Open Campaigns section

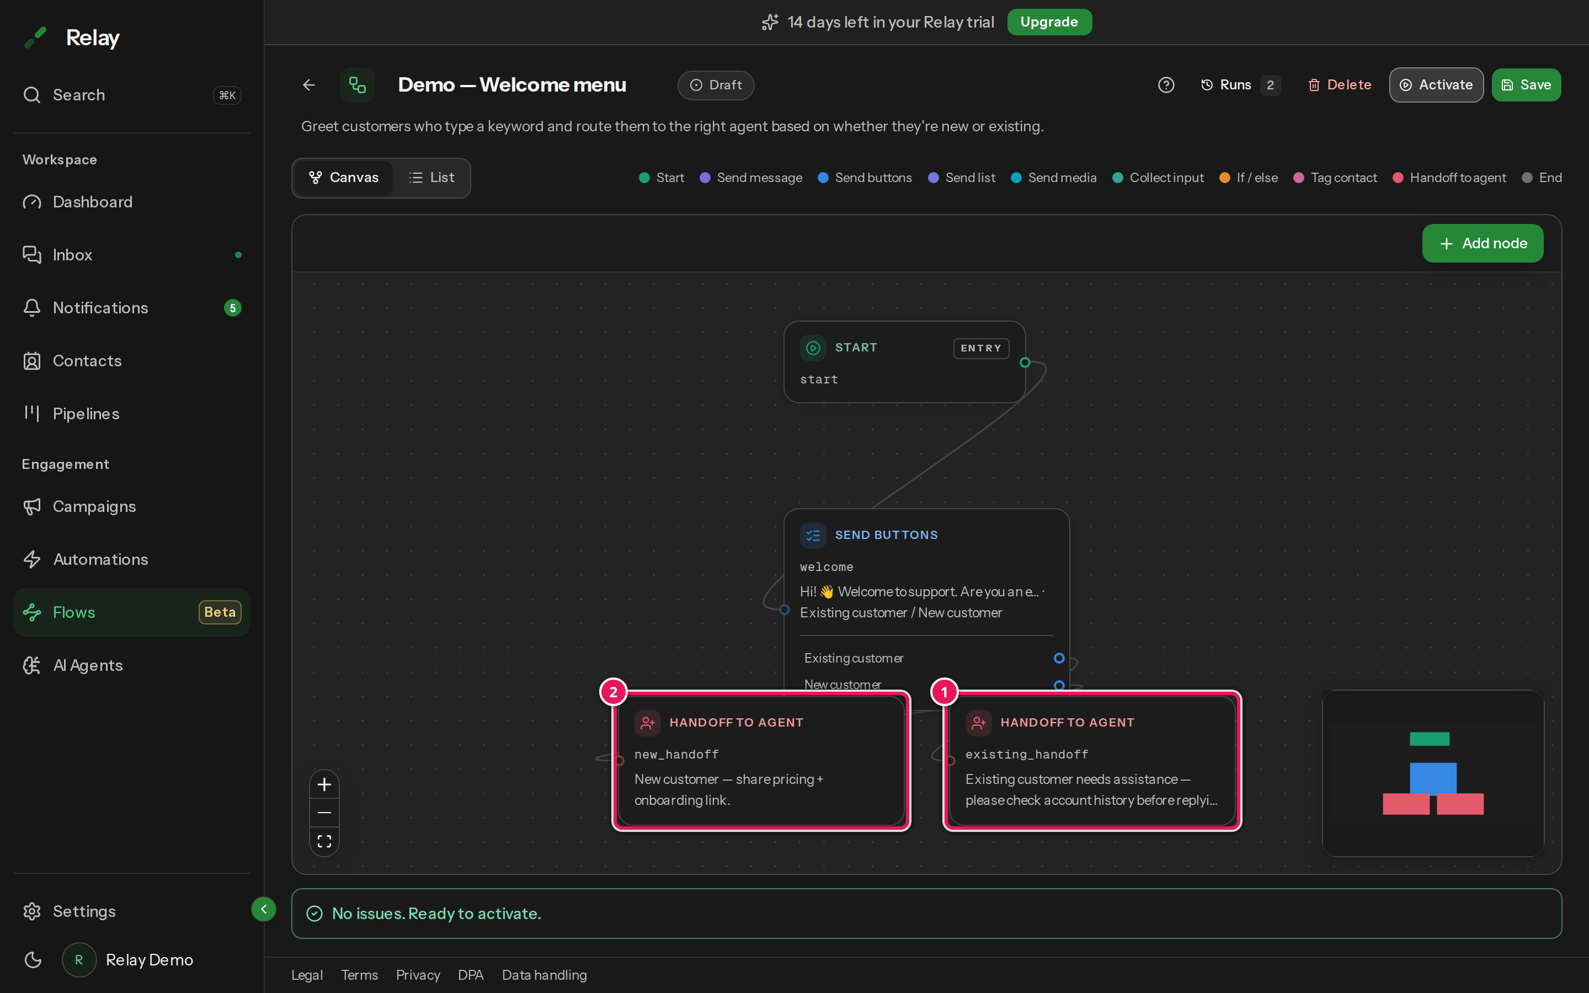pyautogui.click(x=131, y=506)
